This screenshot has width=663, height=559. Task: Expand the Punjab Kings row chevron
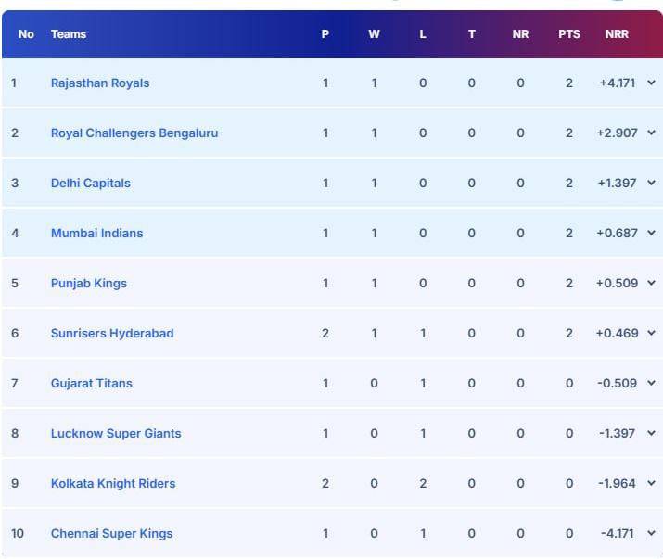click(651, 283)
